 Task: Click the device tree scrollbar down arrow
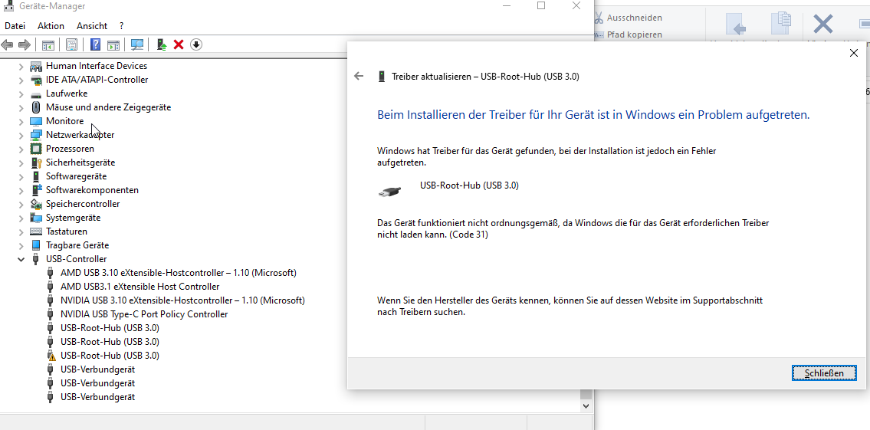(586, 406)
